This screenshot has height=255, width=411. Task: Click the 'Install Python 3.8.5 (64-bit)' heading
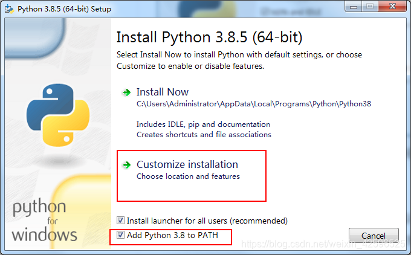[210, 37]
